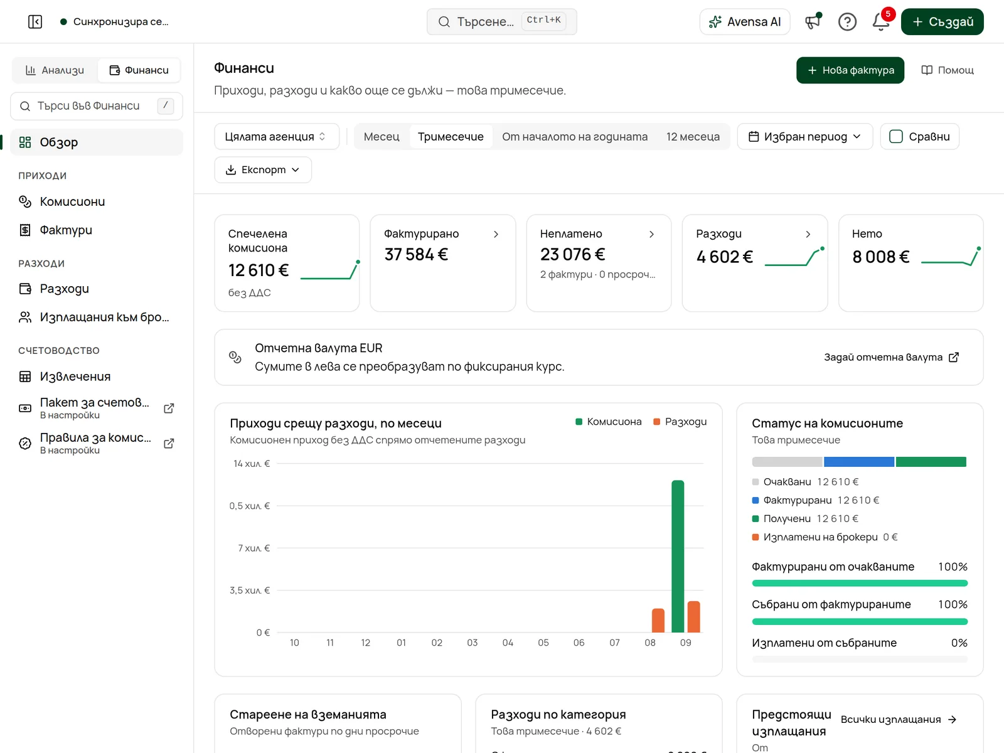Open Разходи card via its chevron
Image resolution: width=1004 pixels, height=753 pixels.
click(808, 234)
